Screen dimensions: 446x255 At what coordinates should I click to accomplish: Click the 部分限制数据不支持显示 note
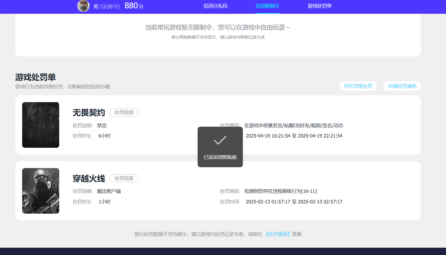(218, 37)
